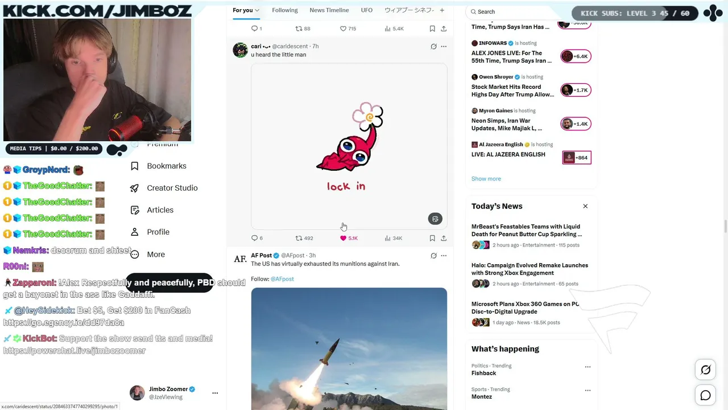Open the missile launch image in AF Post

349,348
